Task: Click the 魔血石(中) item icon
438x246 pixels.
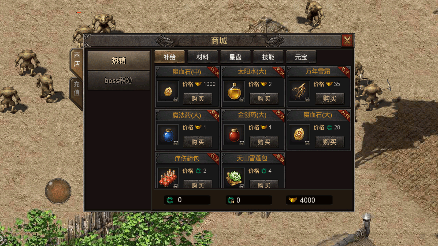Action: pos(168,91)
